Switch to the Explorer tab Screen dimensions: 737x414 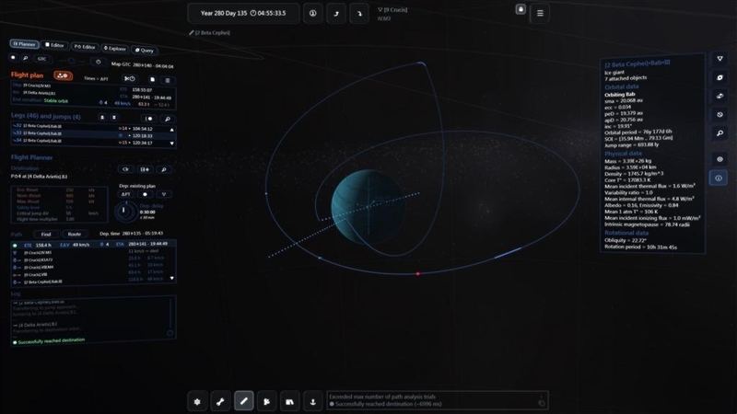tap(114, 49)
